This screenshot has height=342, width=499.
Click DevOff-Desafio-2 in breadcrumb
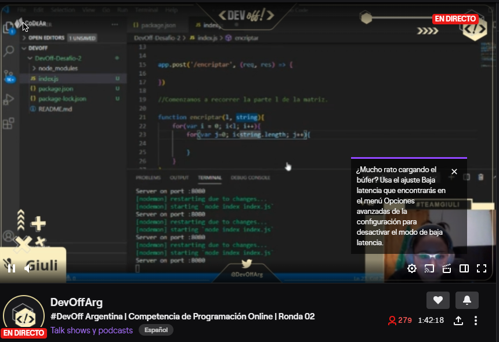point(157,38)
